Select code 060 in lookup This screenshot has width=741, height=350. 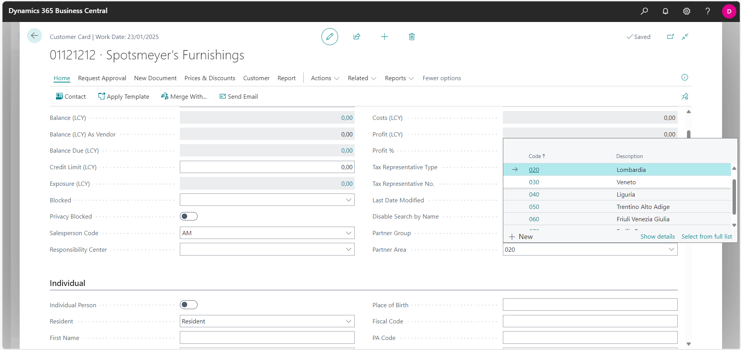pyautogui.click(x=534, y=219)
